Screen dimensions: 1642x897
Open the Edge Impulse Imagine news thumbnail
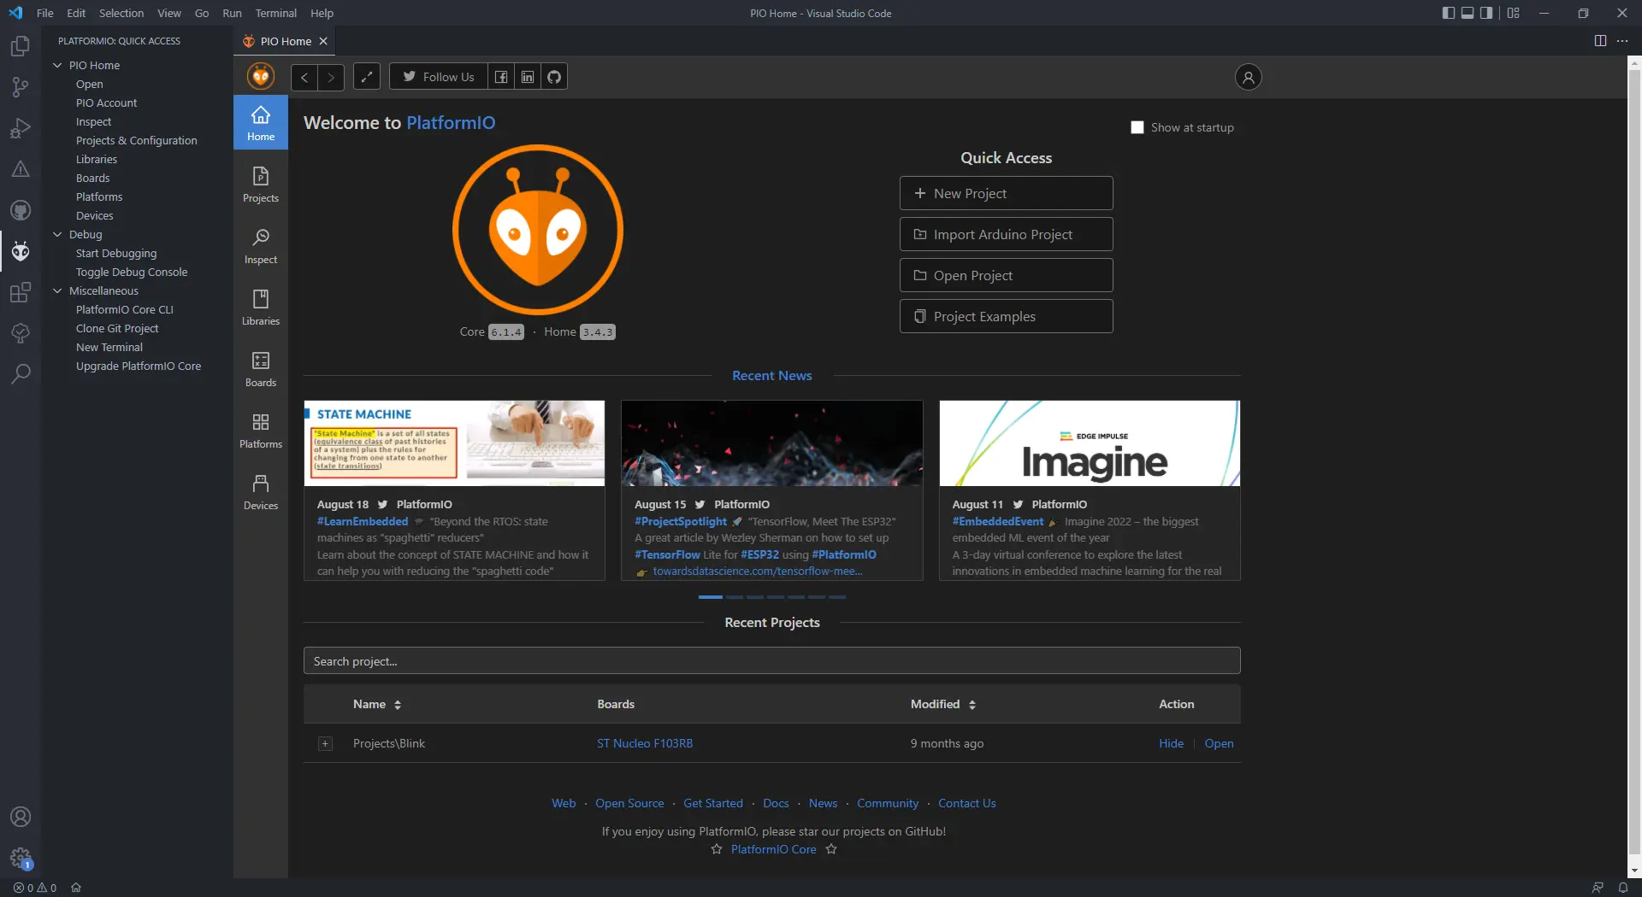(1090, 443)
